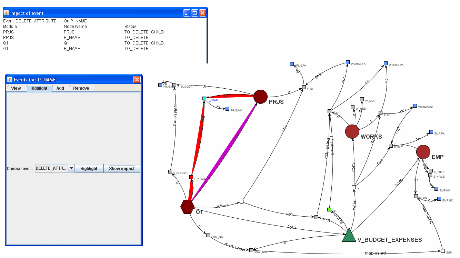The height and width of the screenshot is (258, 460).
Task: Switch to the Highlight tab
Action: point(39,88)
